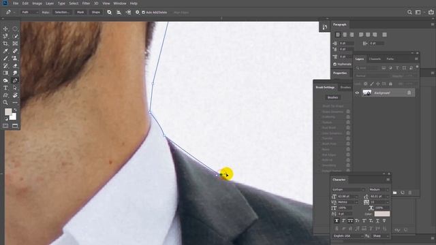Change the Character text color swatch
The width and height of the screenshot is (436, 245).
[382, 214]
